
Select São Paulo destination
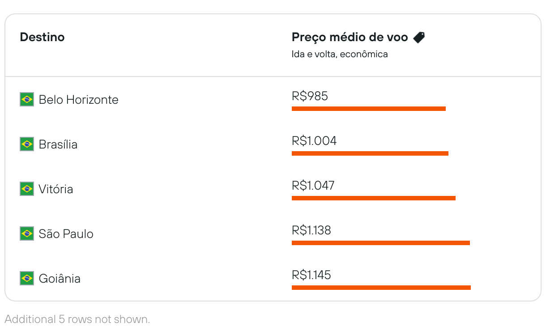click(66, 234)
